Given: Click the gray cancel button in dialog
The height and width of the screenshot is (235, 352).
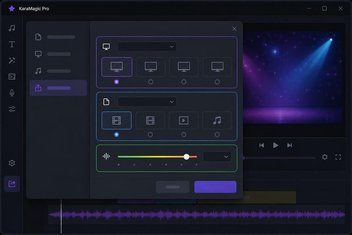Looking at the screenshot, I should [173, 187].
